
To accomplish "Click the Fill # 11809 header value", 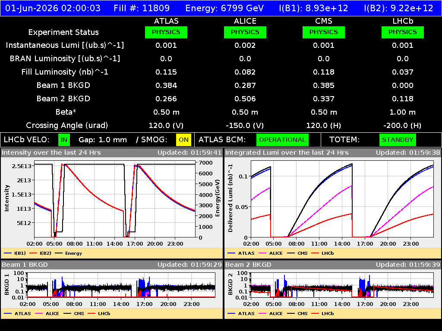I will pos(142,8).
